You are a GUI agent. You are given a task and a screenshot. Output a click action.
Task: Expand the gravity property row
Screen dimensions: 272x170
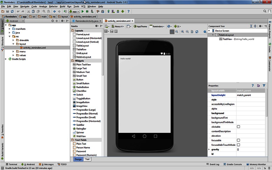click(x=209, y=149)
